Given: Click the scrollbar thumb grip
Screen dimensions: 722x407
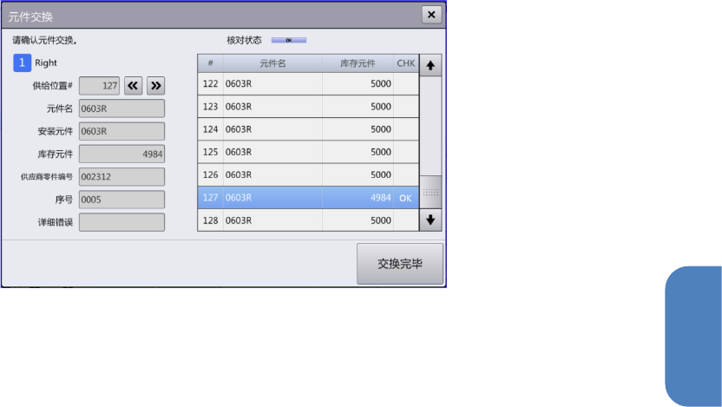Looking at the screenshot, I should (430, 192).
